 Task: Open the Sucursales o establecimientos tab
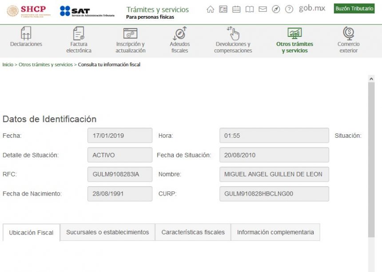pos(107,232)
